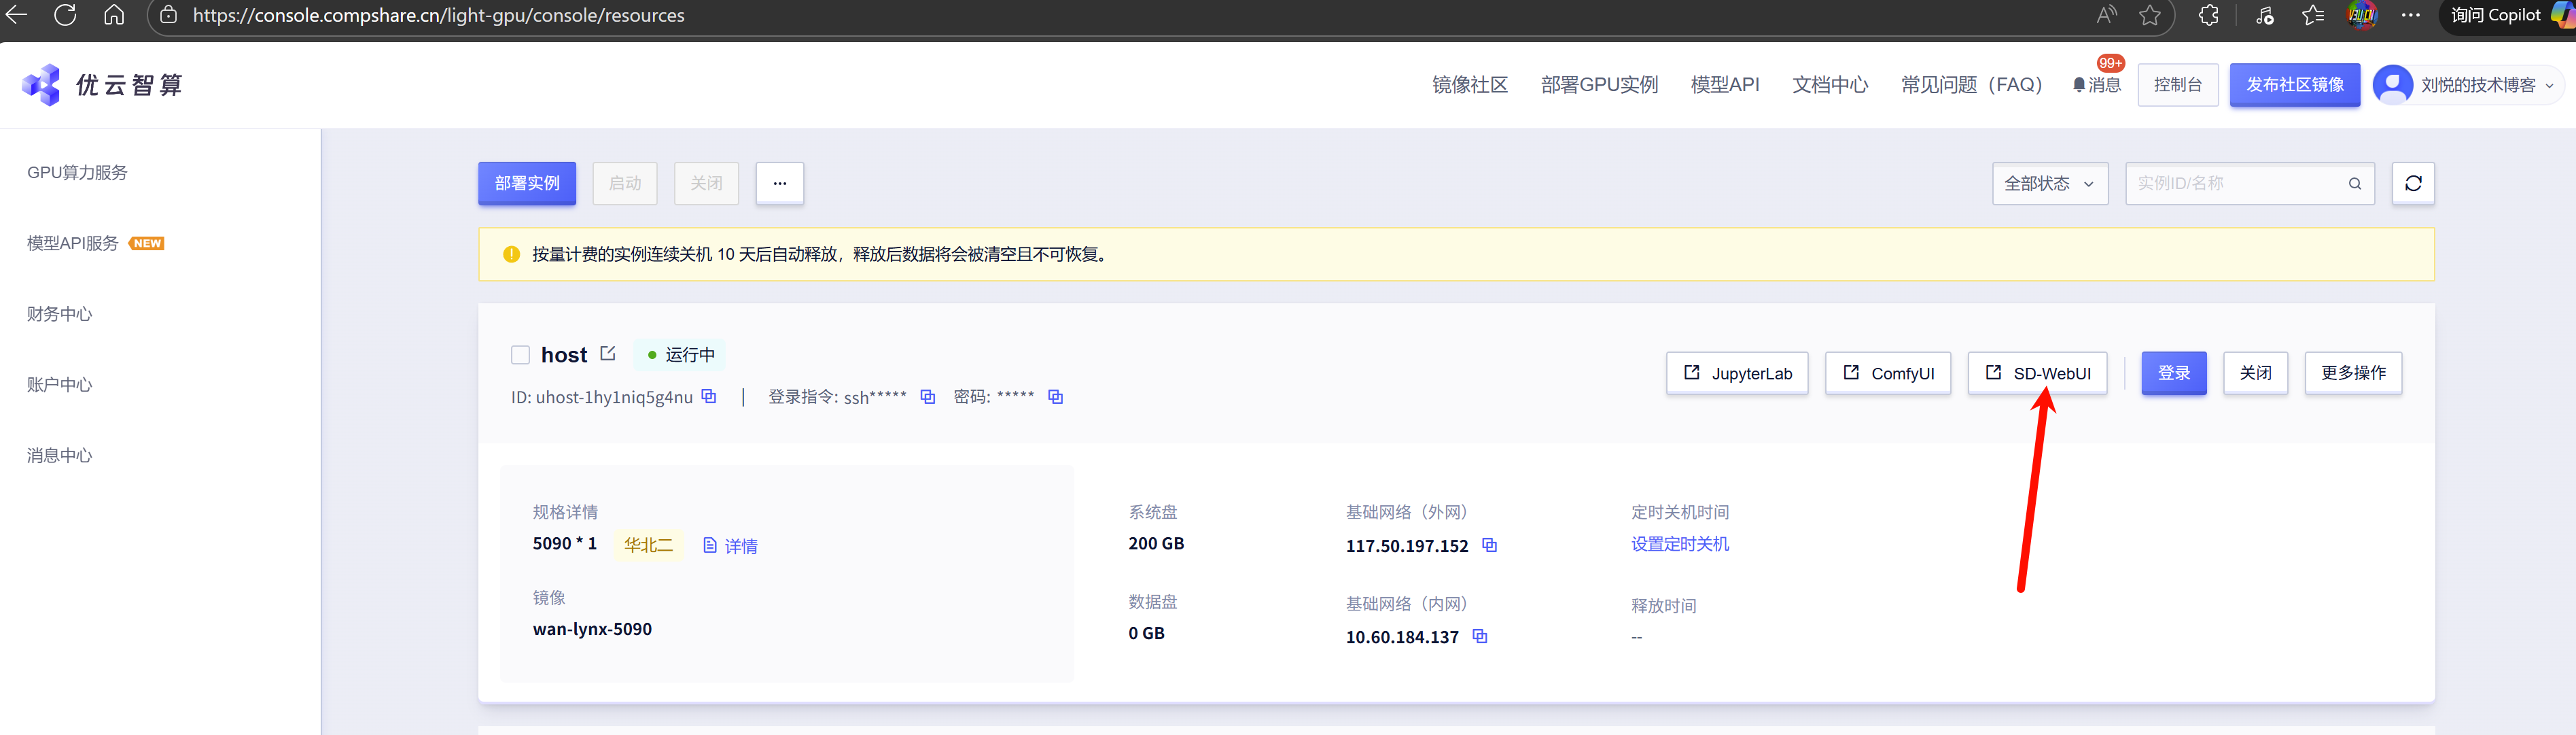
Task: Click the edit icon next to host
Action: coord(608,354)
